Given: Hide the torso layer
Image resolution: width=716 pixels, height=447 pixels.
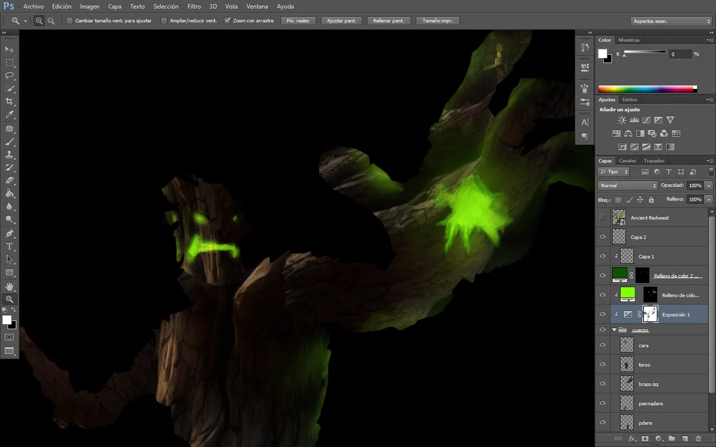Looking at the screenshot, I should pos(602,365).
